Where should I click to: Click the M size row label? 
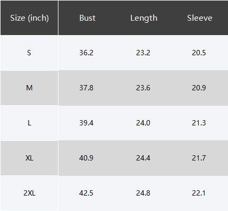coord(29,88)
